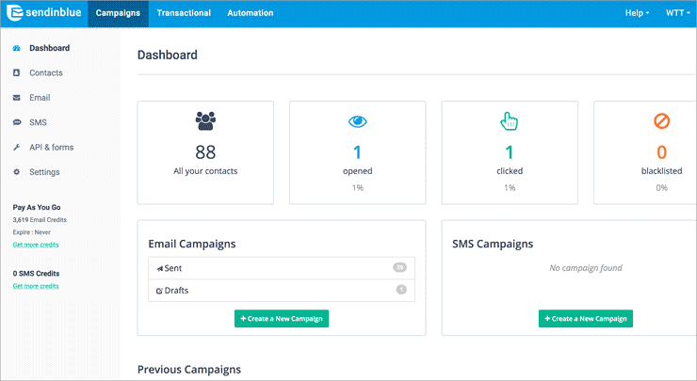This screenshot has height=381, width=697.
Task: Create a new SMS campaign
Action: (x=586, y=319)
